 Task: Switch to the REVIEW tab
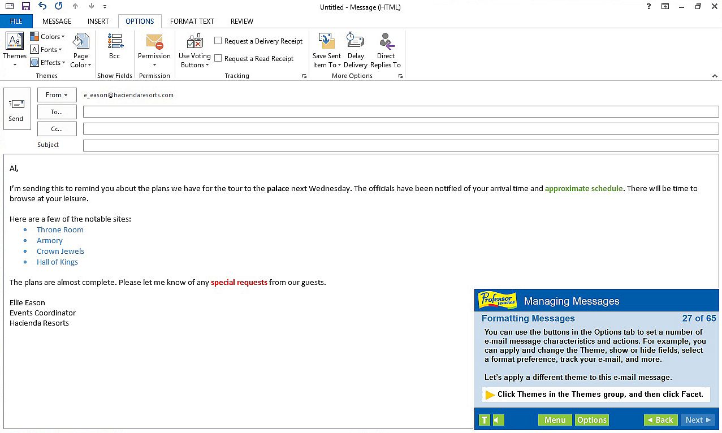click(242, 21)
